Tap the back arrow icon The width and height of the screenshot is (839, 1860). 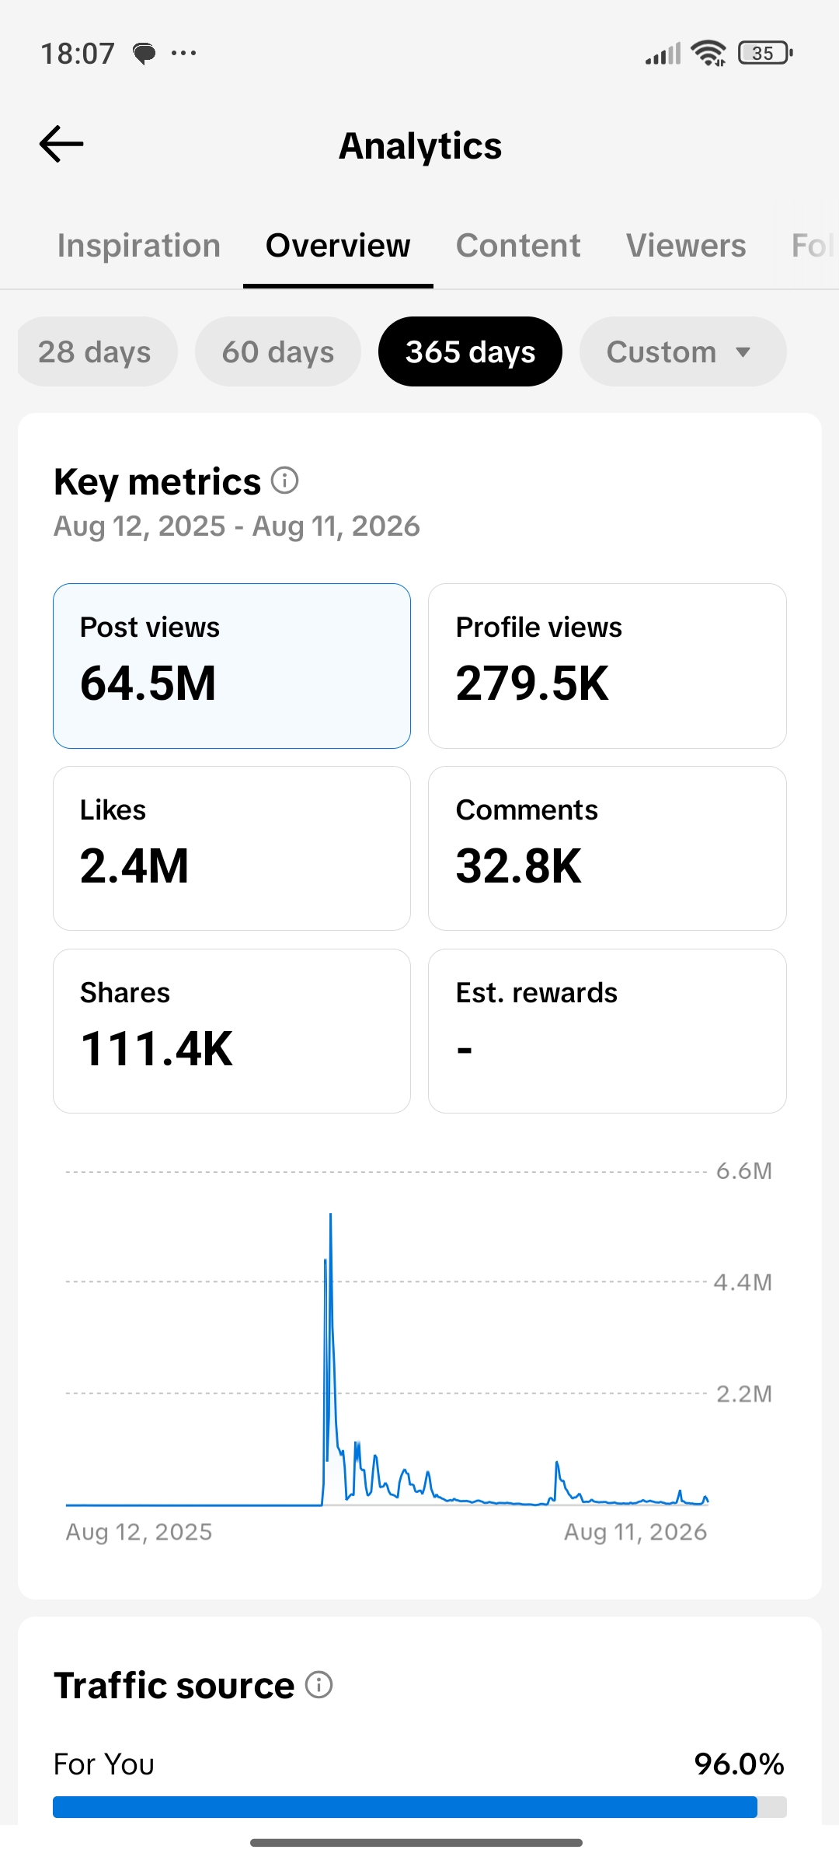click(x=61, y=144)
